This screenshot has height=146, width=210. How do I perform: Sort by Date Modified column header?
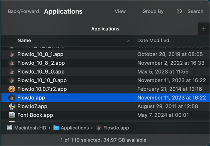click(153, 40)
